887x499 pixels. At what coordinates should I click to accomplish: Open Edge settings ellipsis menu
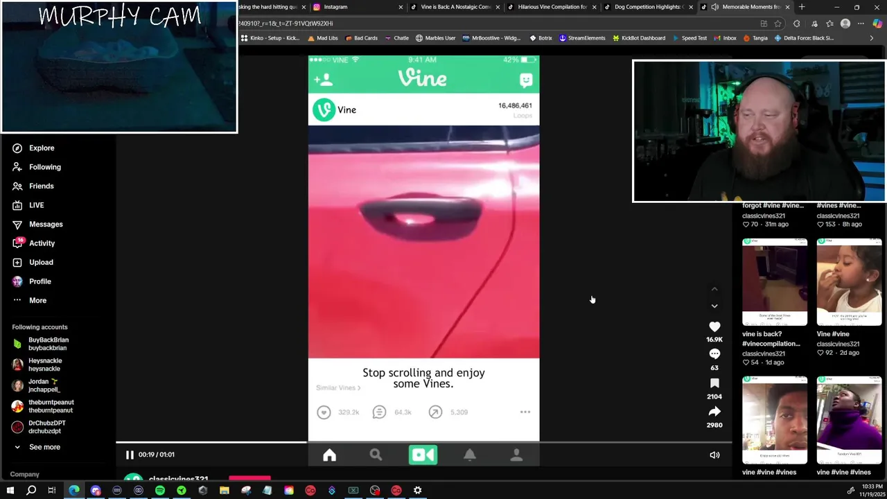pyautogui.click(x=861, y=24)
